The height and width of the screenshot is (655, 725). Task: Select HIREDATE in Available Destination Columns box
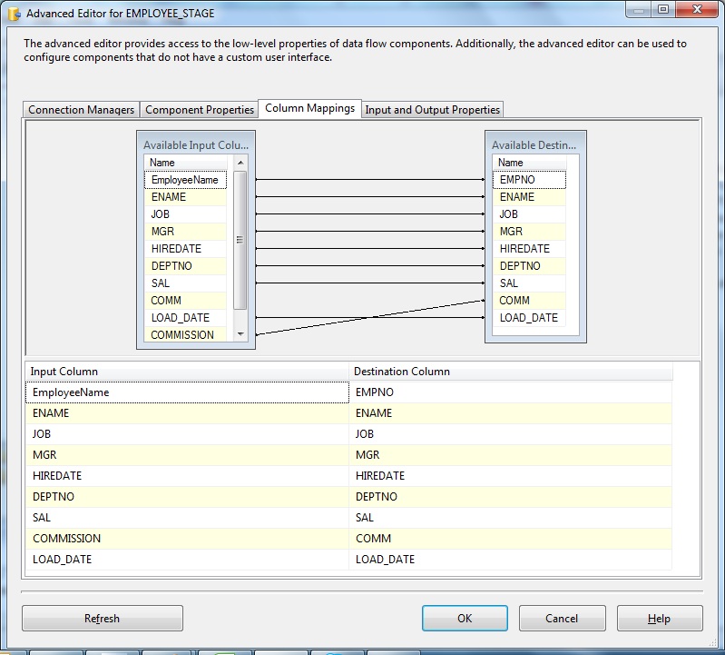tap(529, 249)
